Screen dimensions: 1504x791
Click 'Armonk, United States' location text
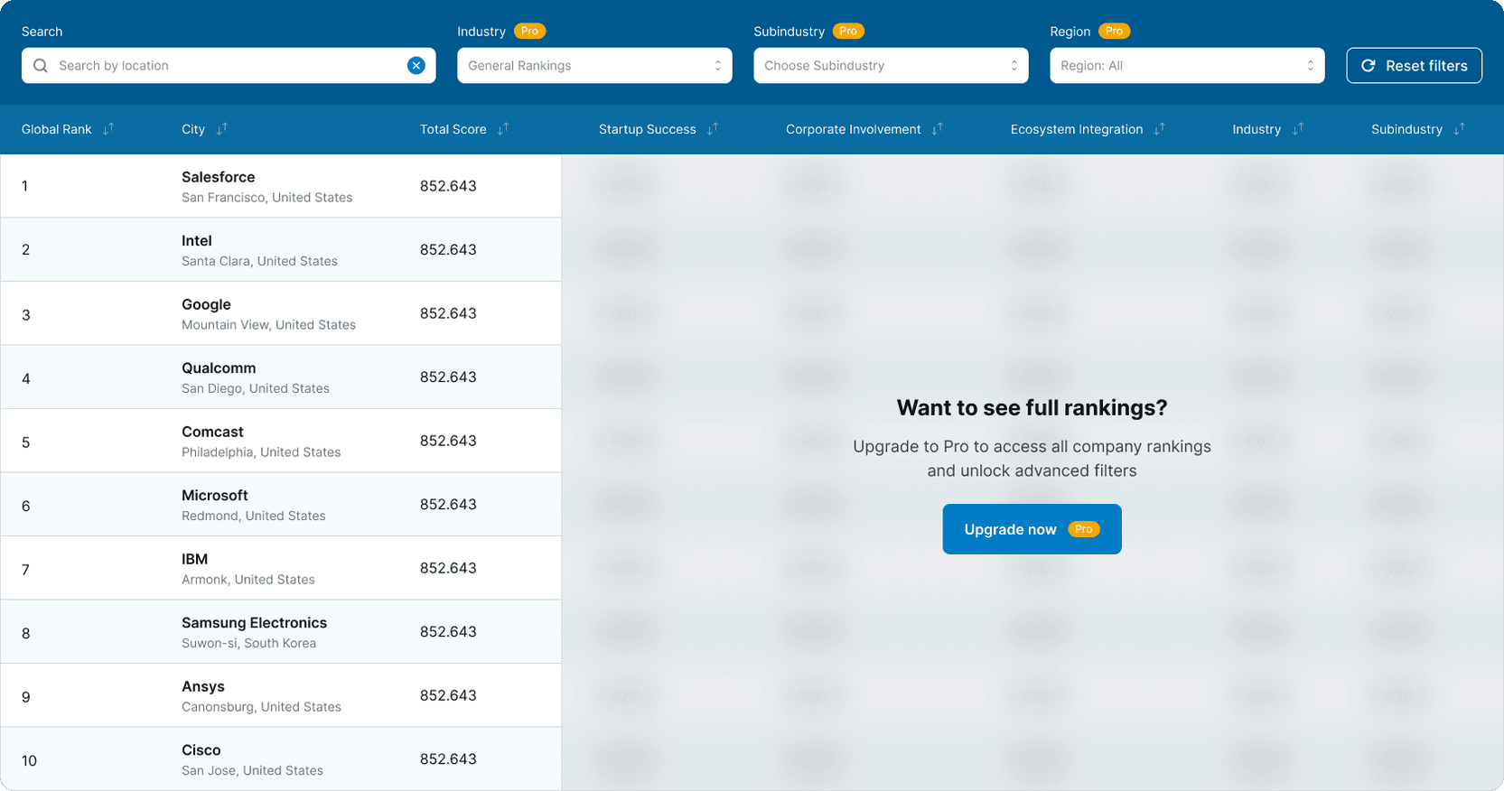pos(248,579)
